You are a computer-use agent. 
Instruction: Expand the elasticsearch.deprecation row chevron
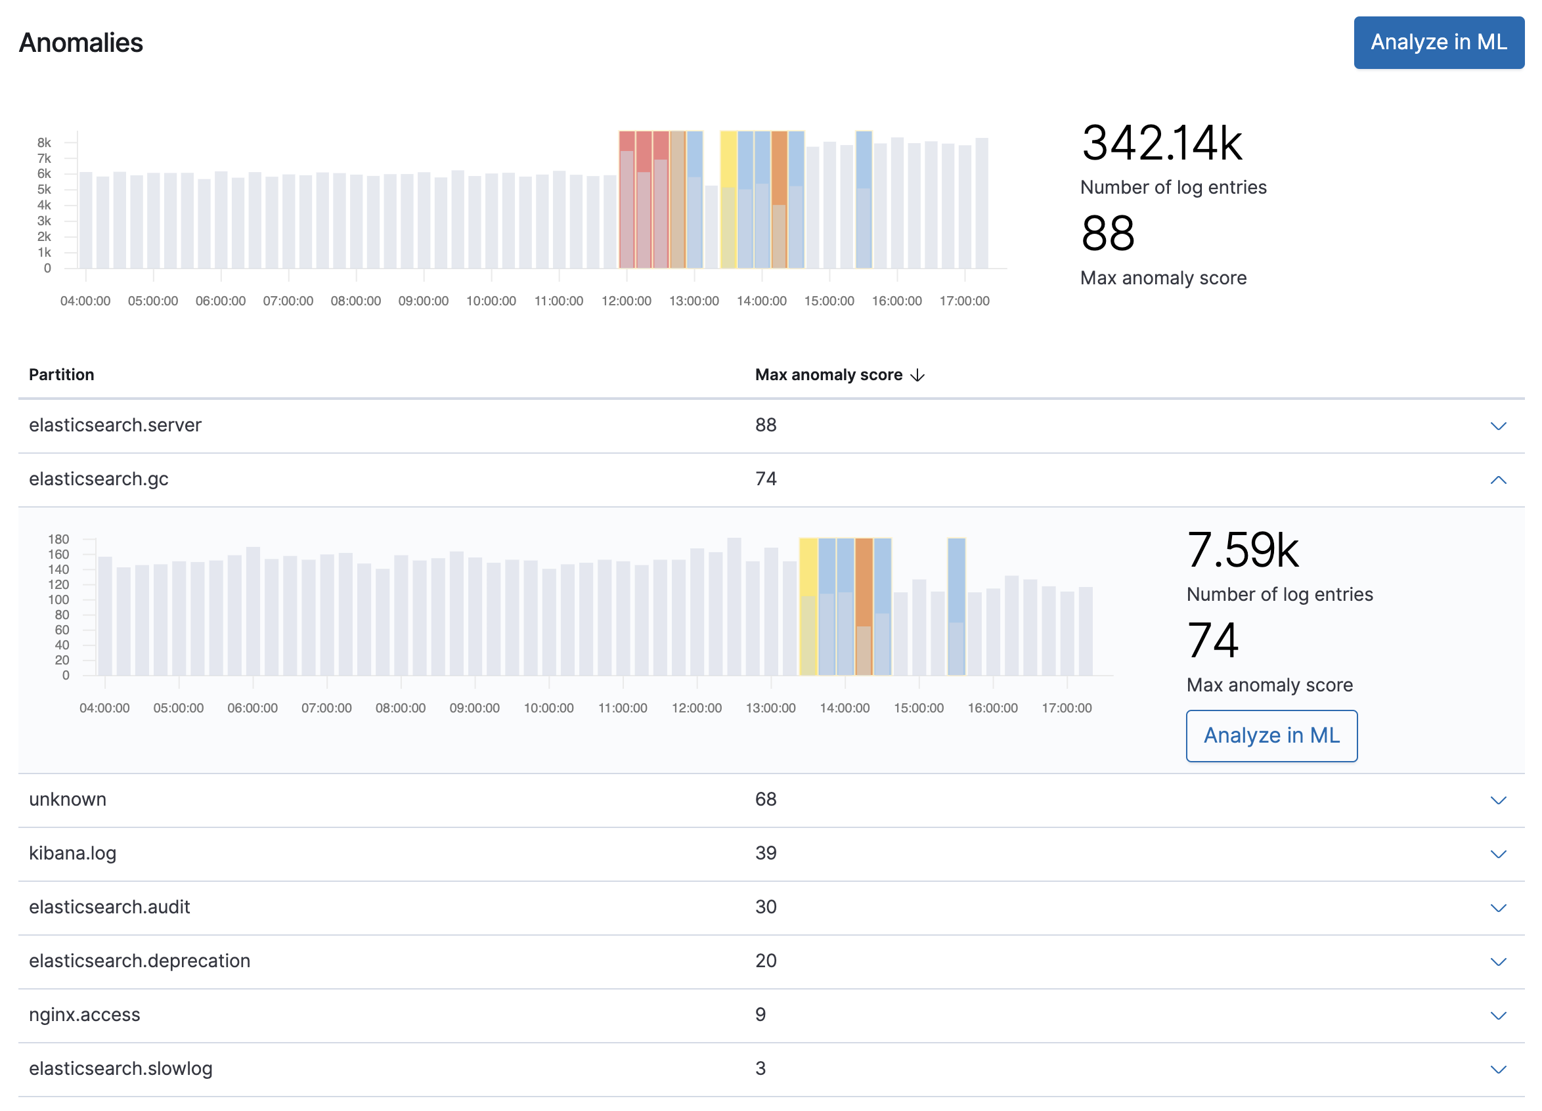tap(1498, 961)
